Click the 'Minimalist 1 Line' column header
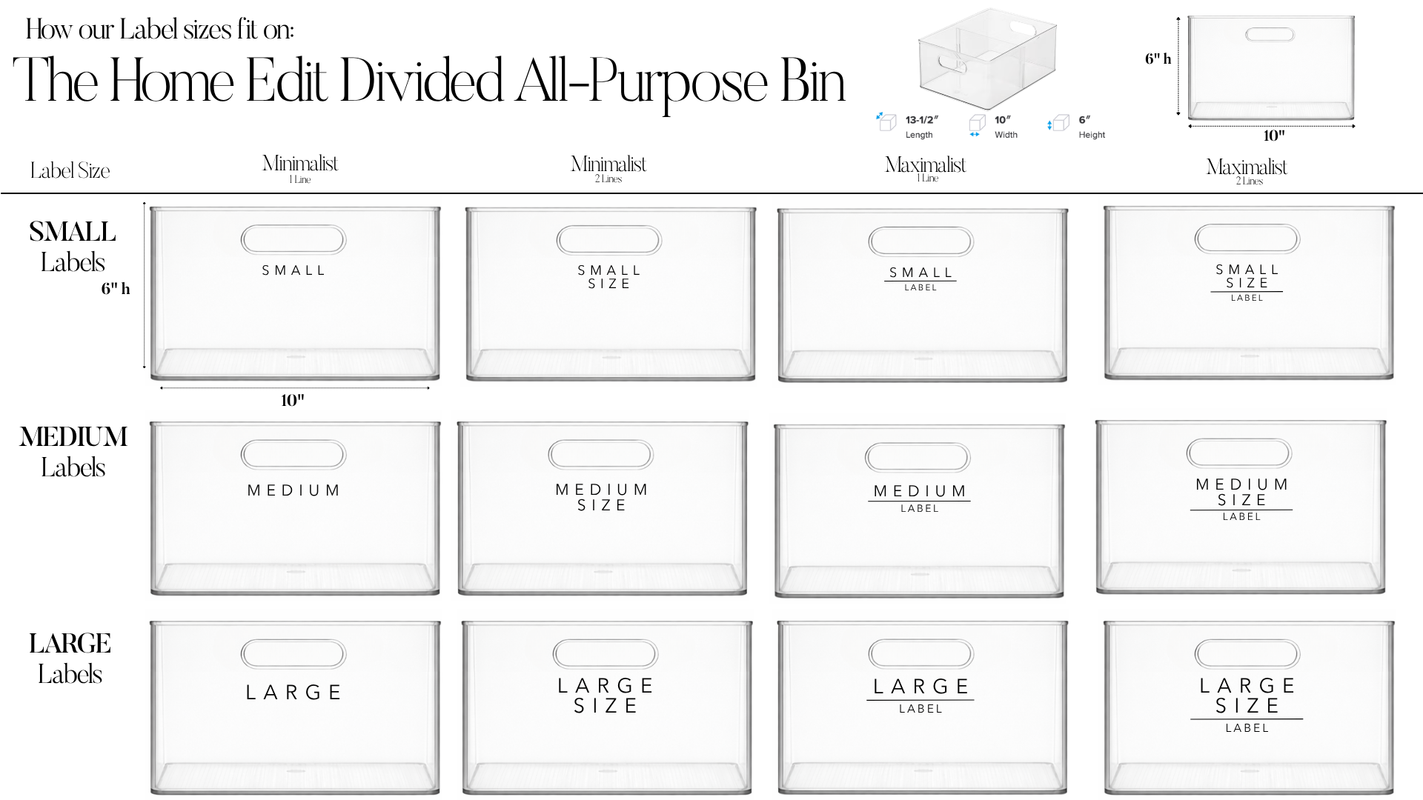 click(x=300, y=168)
